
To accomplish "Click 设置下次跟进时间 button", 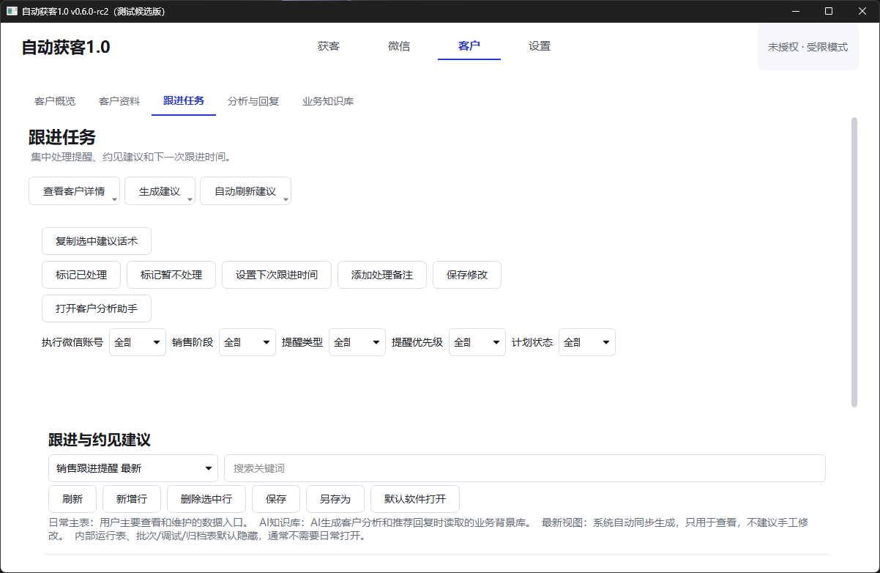I will [277, 275].
